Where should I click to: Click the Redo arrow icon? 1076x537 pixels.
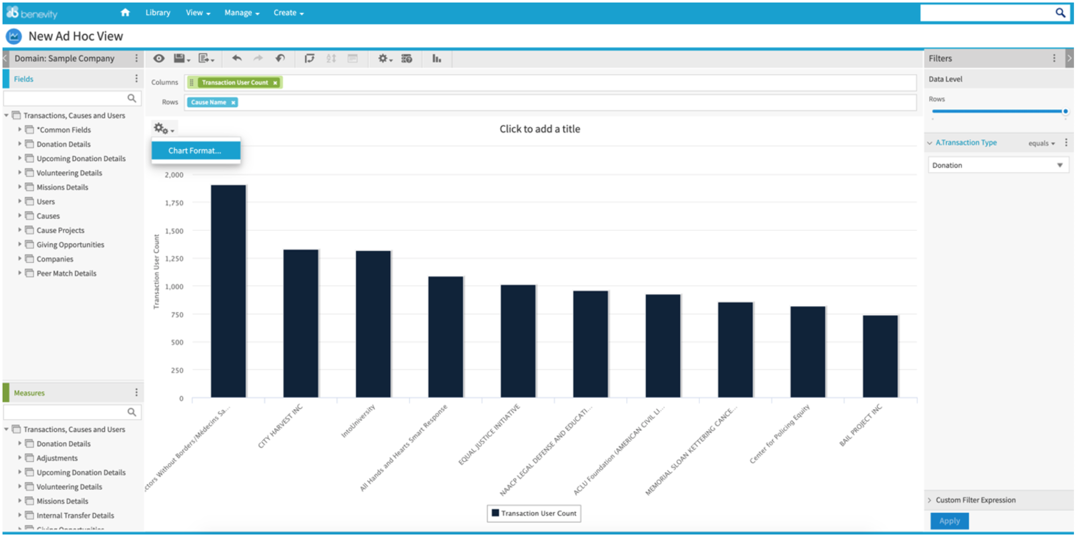coord(258,59)
